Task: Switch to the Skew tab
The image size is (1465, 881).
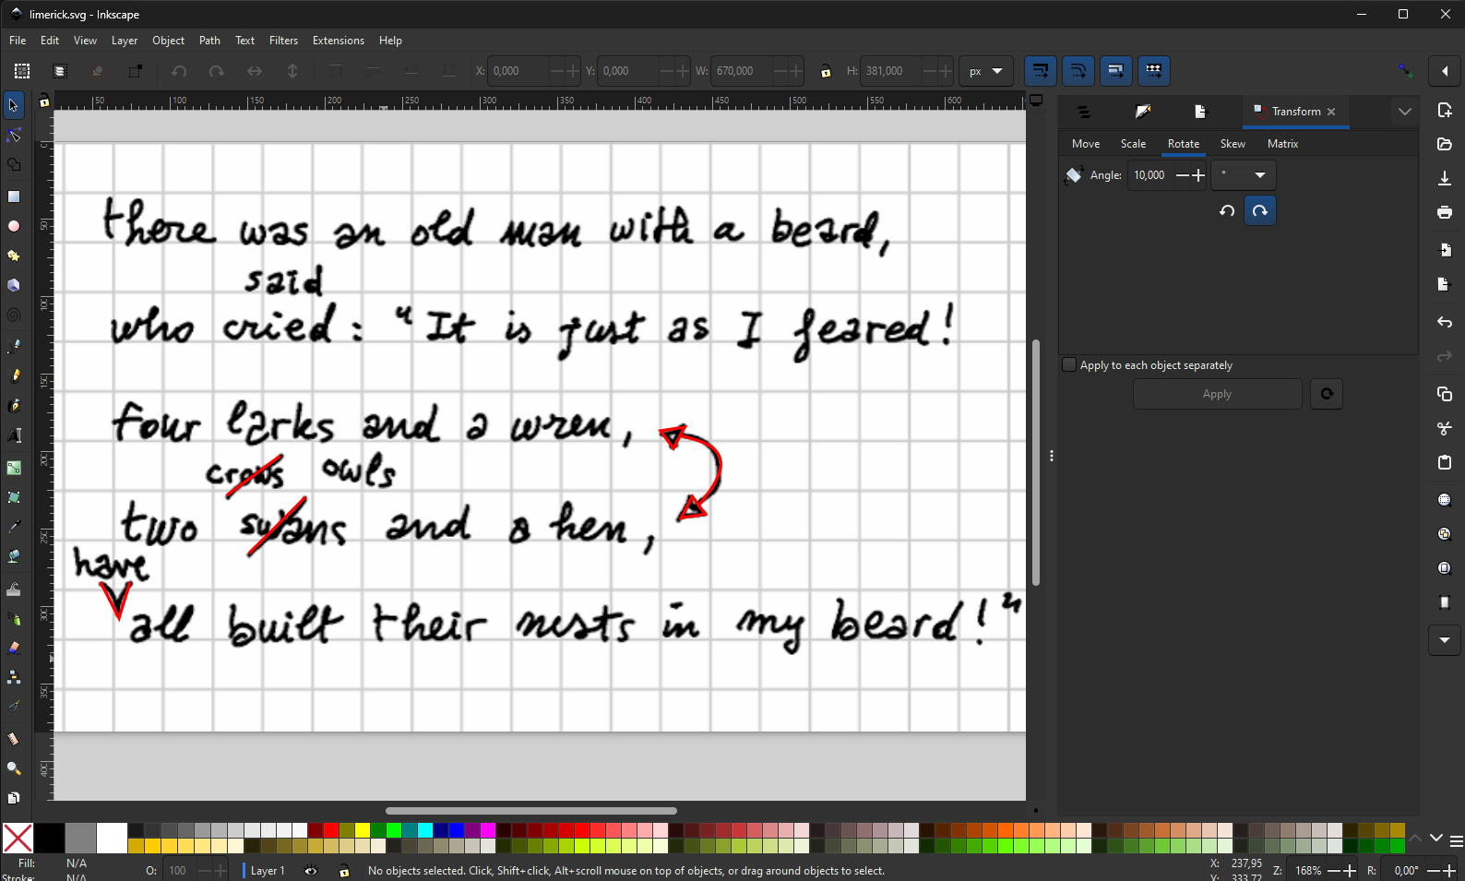Action: (1233, 144)
